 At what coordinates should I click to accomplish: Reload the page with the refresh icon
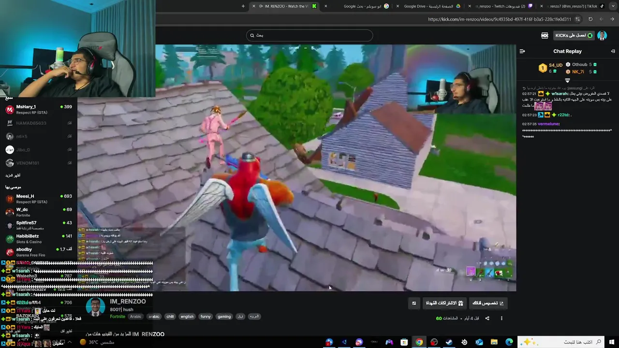[x=590, y=19]
